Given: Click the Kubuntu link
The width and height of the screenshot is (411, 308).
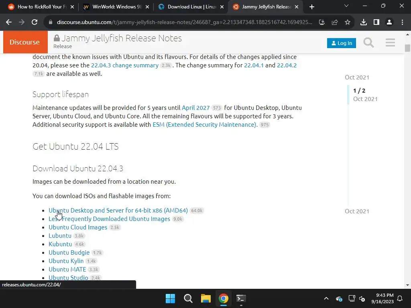Looking at the screenshot, I should [60, 244].
